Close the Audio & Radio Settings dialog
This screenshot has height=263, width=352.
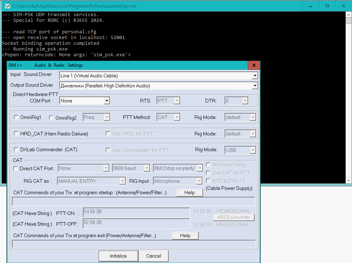coord(254,65)
